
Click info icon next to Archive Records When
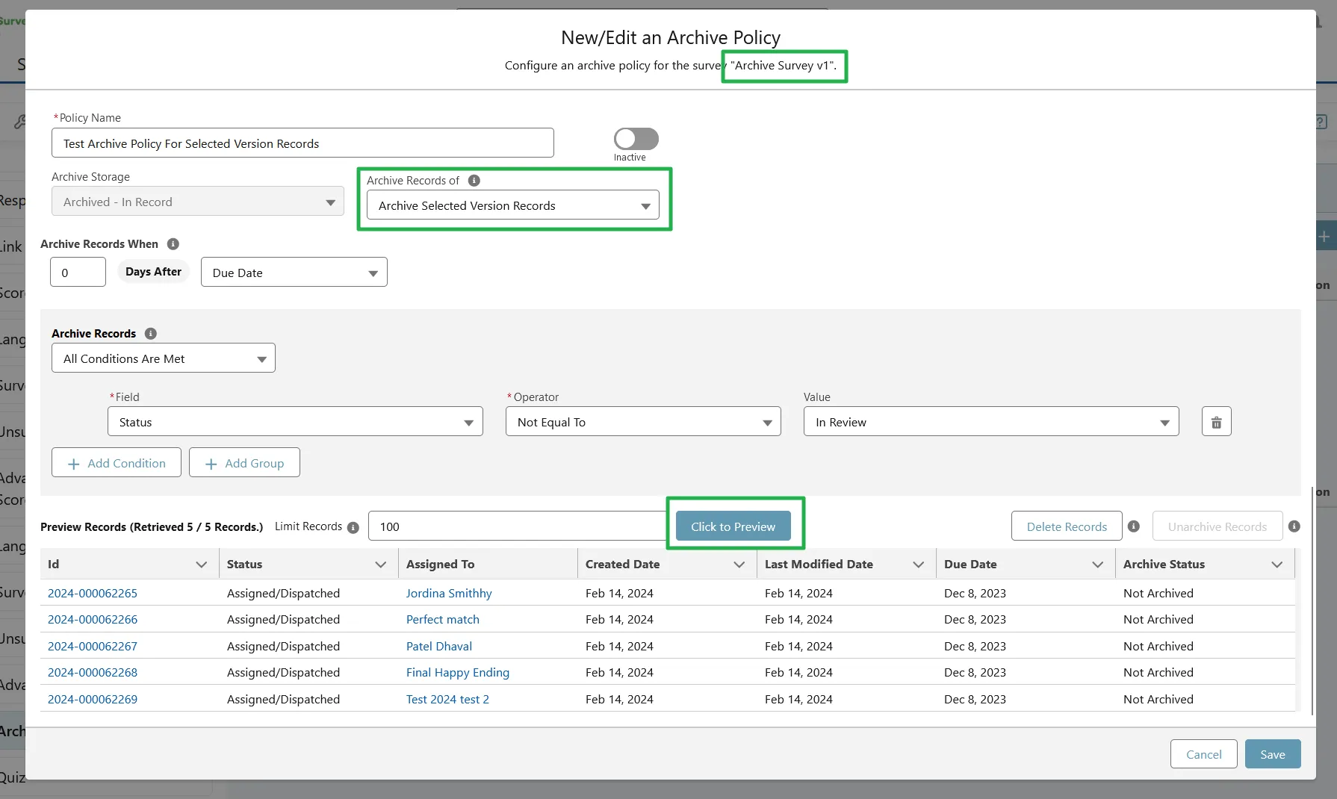coord(173,244)
